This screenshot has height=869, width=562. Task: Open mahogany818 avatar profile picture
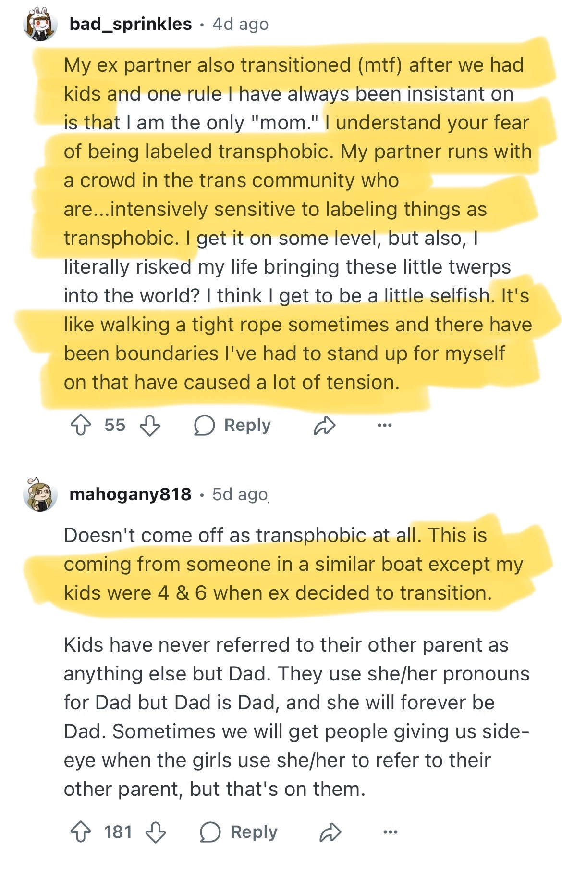[x=40, y=495]
